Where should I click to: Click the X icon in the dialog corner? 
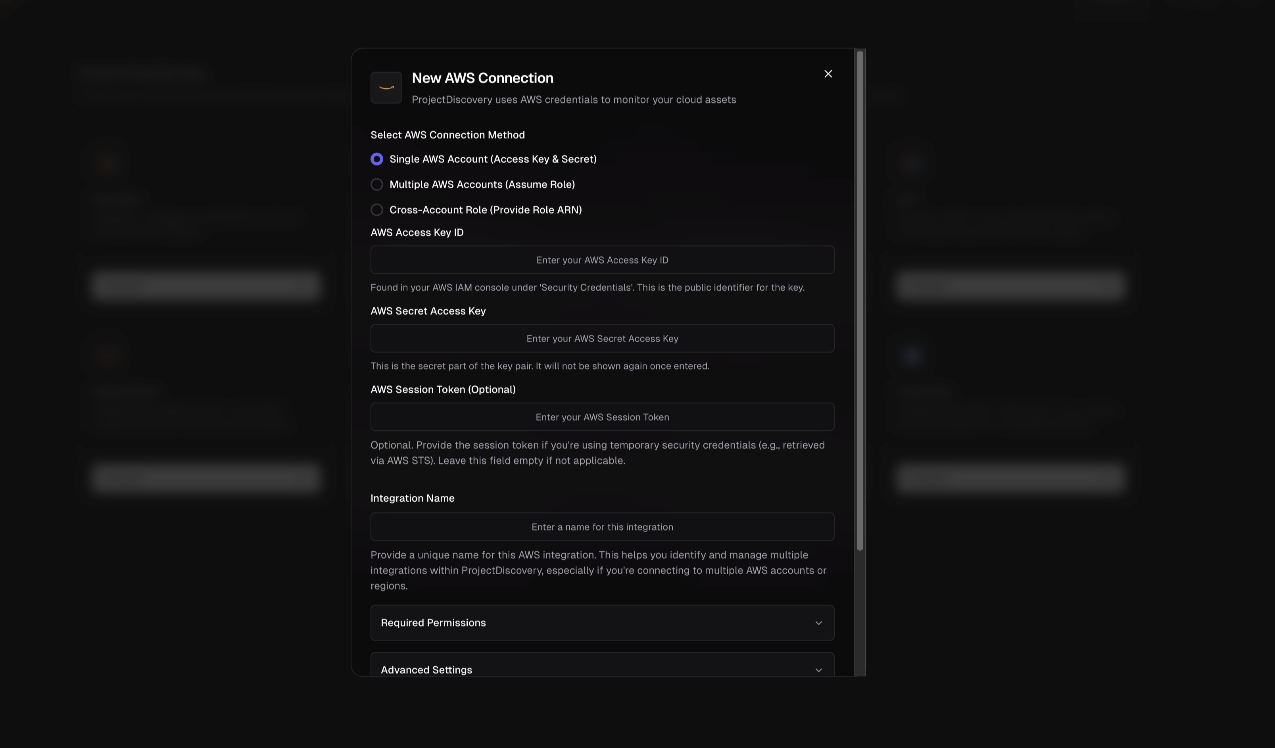click(x=828, y=74)
